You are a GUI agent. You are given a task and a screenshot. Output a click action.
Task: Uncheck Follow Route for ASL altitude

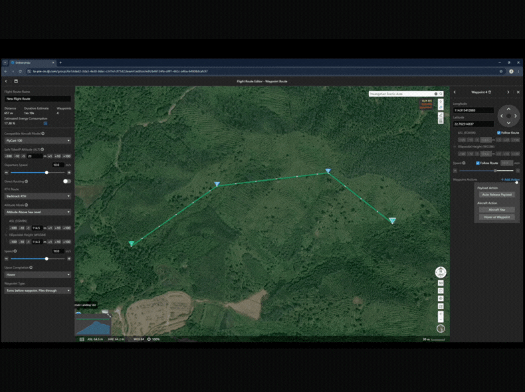click(499, 133)
